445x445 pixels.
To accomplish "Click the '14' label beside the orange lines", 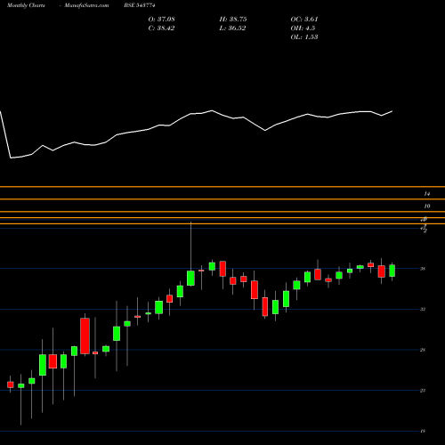I will click(x=427, y=194).
